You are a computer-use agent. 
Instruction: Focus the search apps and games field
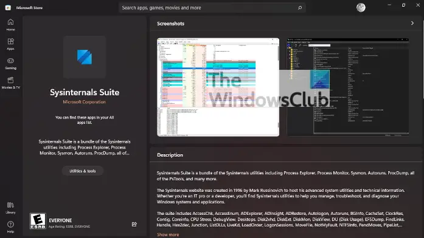click(x=212, y=8)
